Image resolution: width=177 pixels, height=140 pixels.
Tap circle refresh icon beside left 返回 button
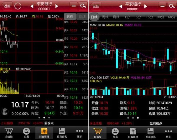[18, 6]
